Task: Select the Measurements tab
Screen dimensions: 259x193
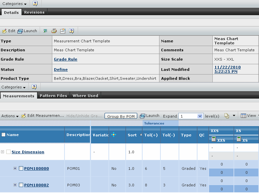Action: click(19, 96)
